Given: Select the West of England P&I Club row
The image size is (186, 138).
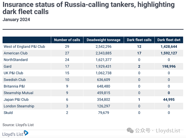Looking at the screenshot, I should pos(93,47).
